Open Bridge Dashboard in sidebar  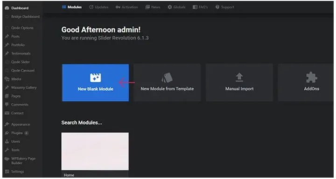25,17
